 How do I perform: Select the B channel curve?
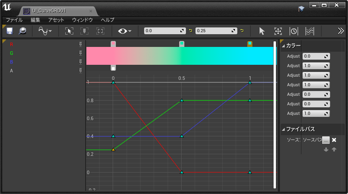[x=12, y=62]
